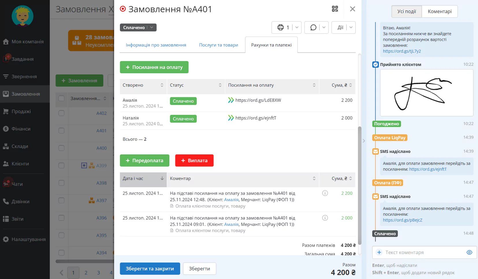Viewport: 478px width, 279px height.
Task: View the client signature image
Action: pyautogui.click(x=427, y=93)
